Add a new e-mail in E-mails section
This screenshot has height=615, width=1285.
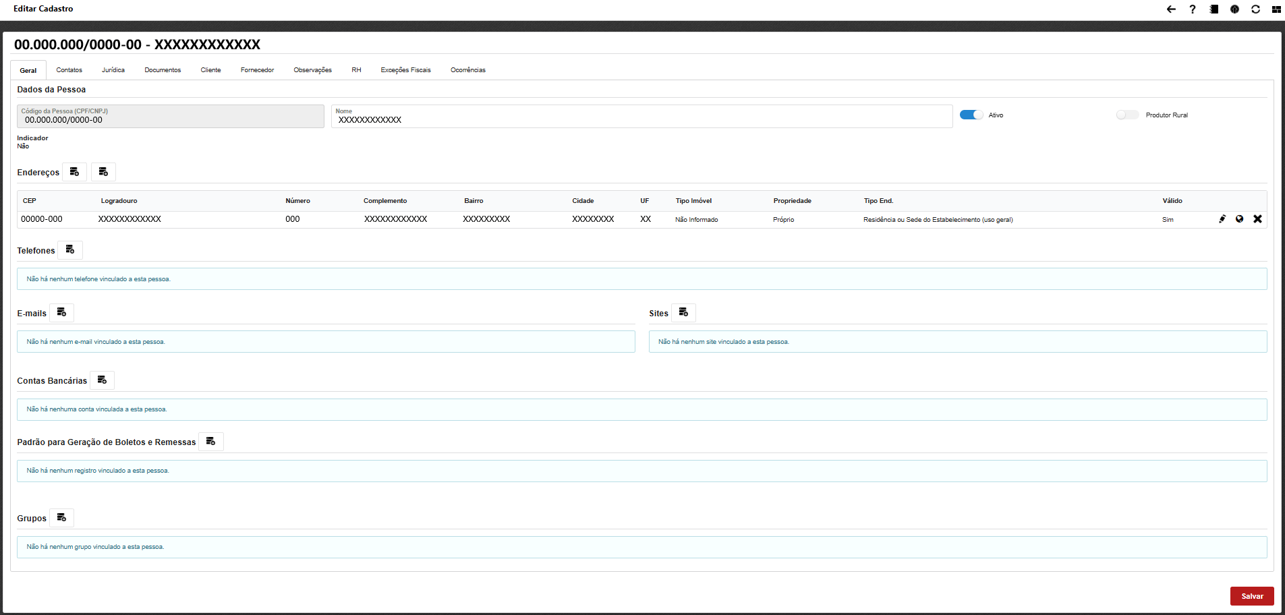coord(61,313)
